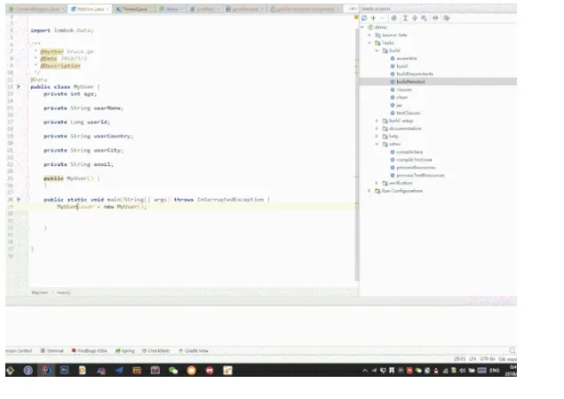Viewport: 564px width, 399px height.
Task: Select the processResources Gradle task
Action: 416,168
